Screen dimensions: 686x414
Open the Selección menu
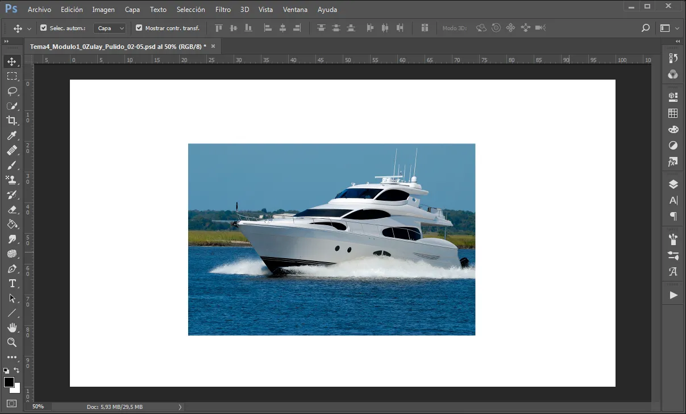click(x=191, y=10)
